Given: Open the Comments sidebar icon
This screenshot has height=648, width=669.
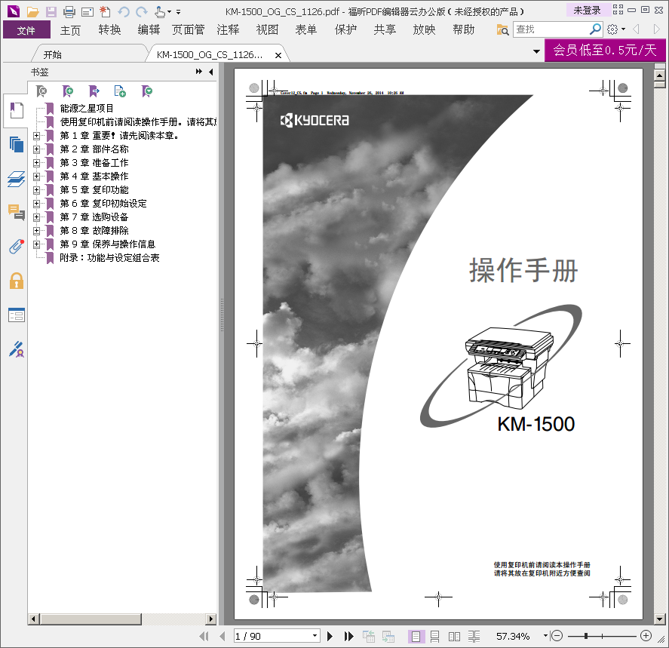Looking at the screenshot, I should point(16,212).
